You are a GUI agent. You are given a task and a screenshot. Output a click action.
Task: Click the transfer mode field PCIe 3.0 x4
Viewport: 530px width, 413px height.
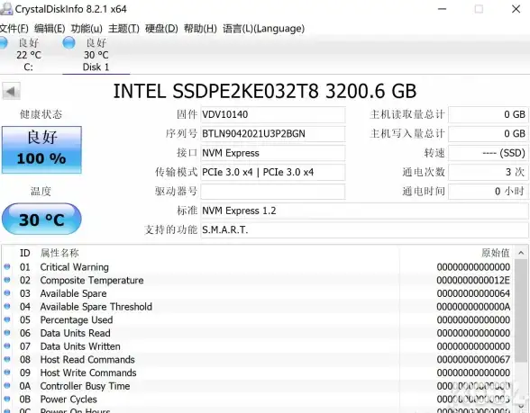273,173
